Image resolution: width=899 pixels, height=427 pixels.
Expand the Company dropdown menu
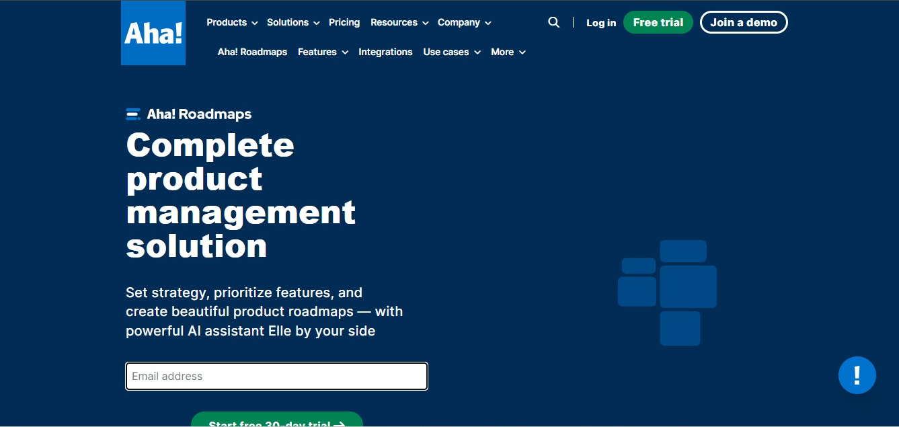(x=465, y=22)
